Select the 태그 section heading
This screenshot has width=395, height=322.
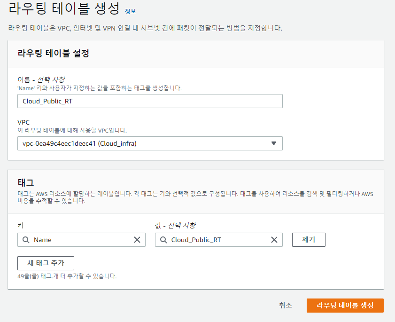coord(26,182)
